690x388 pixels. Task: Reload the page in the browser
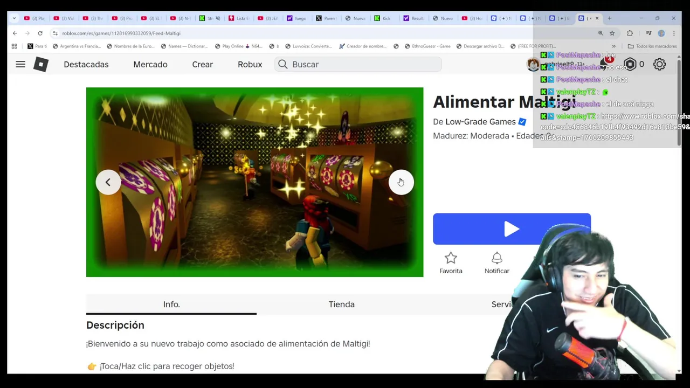[x=40, y=33]
